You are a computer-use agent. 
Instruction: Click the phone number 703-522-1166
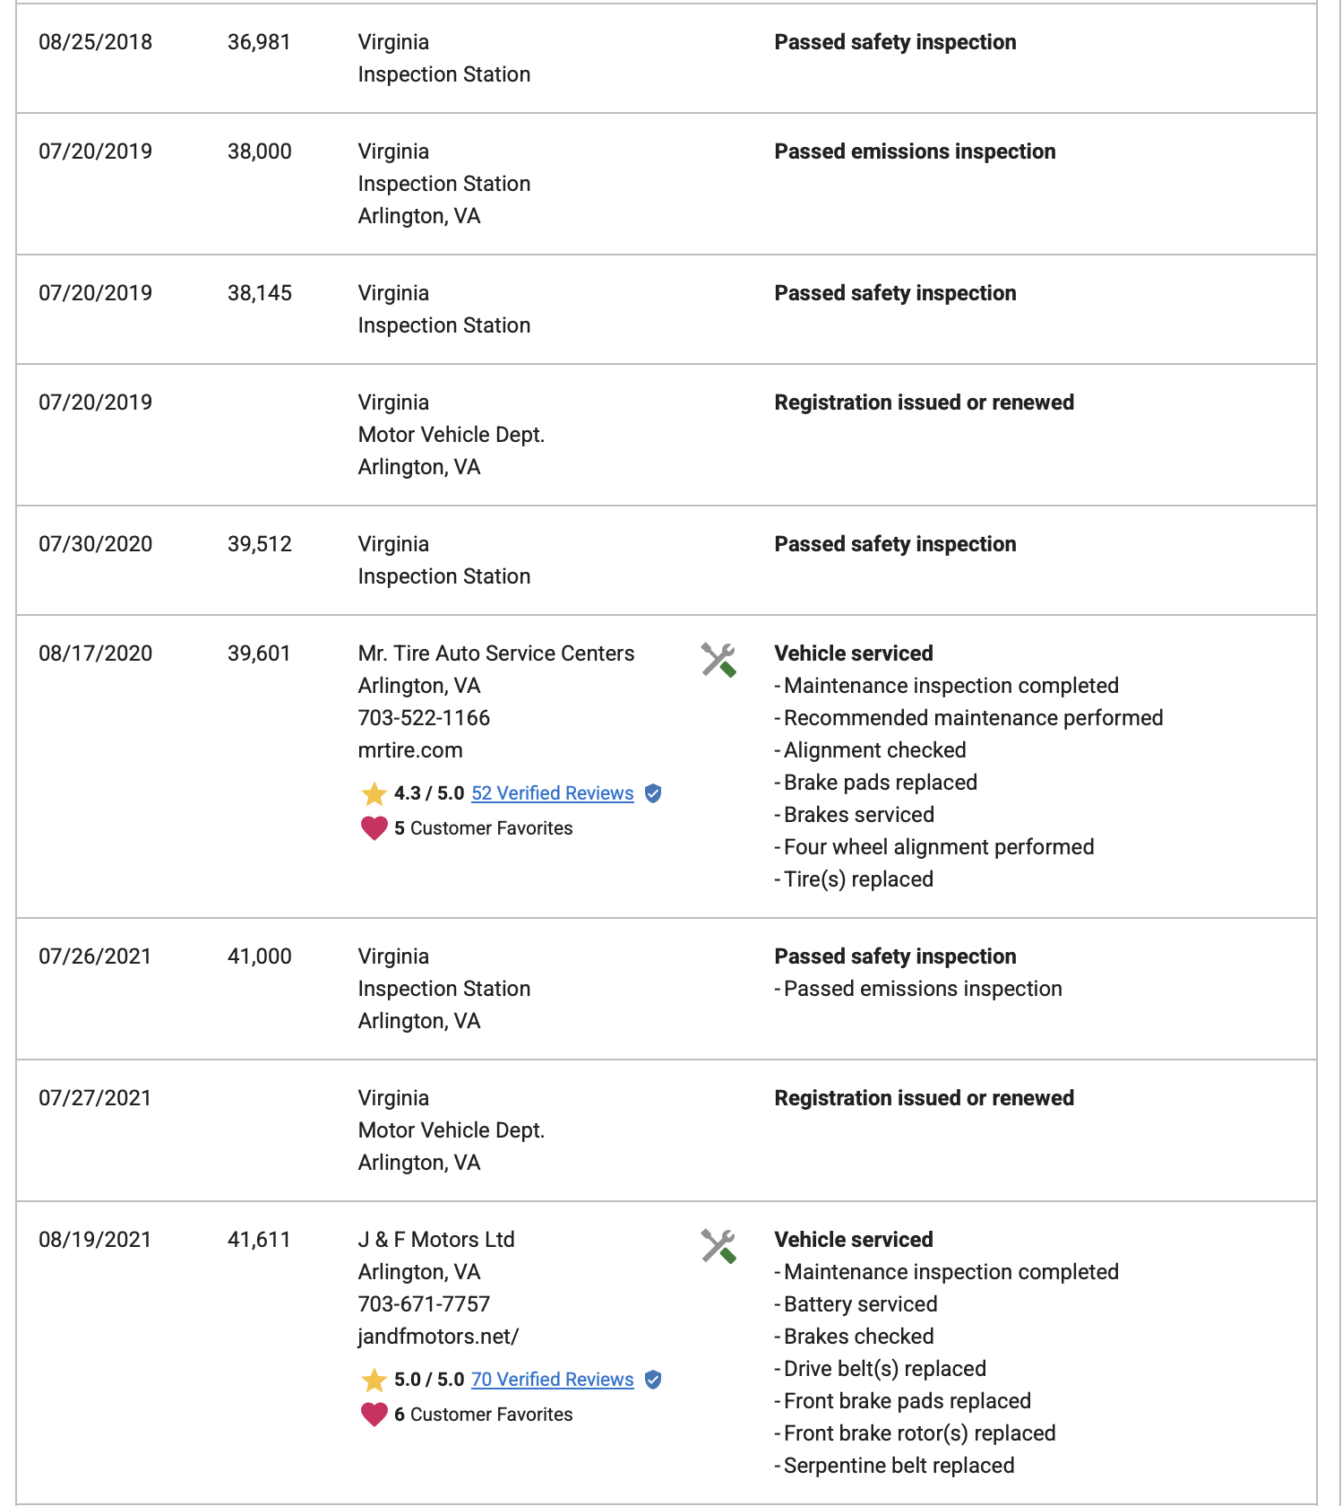424,718
